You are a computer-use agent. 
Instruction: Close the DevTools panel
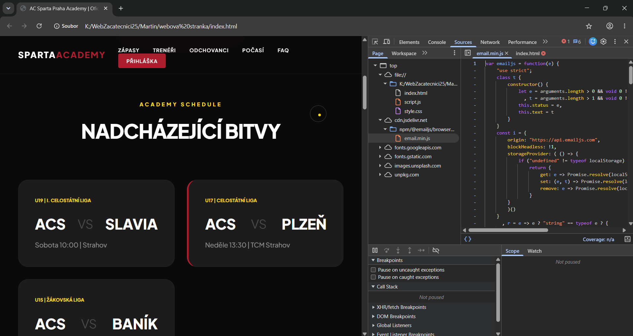click(626, 42)
